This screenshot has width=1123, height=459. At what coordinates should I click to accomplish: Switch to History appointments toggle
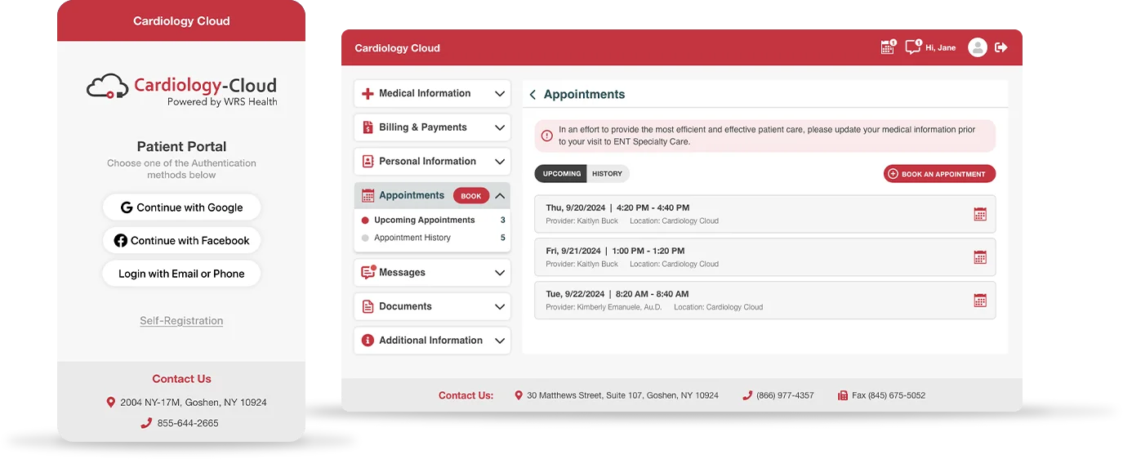point(607,174)
